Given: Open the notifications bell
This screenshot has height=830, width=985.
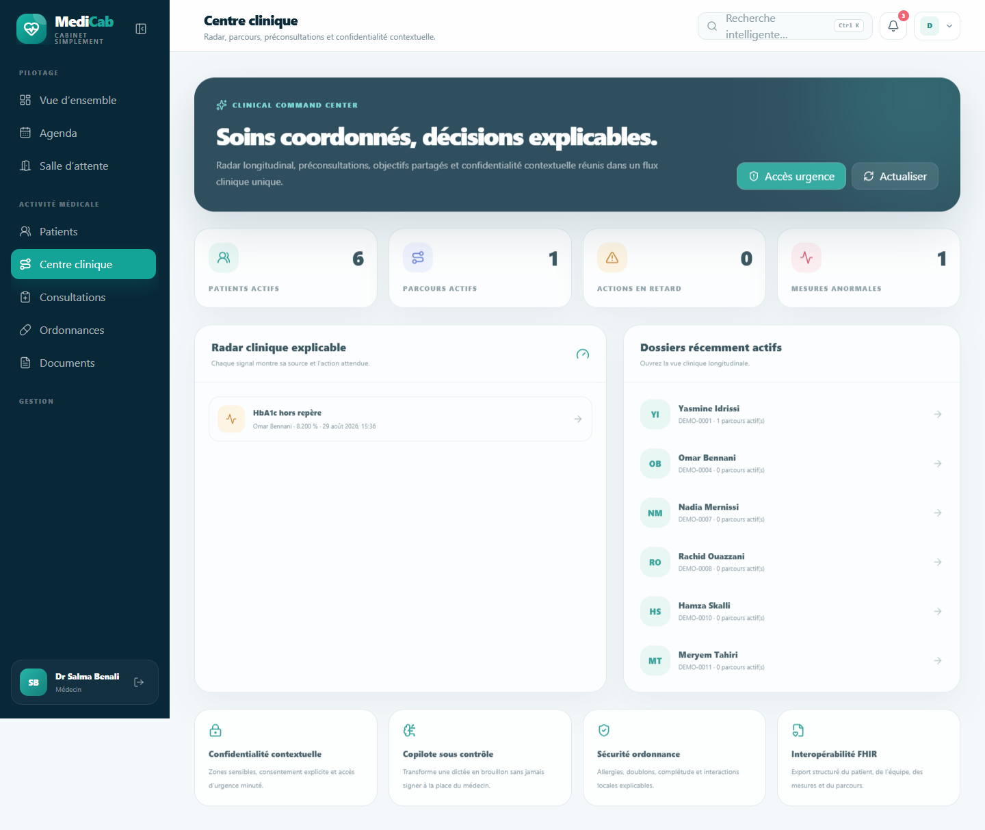Looking at the screenshot, I should 893,26.
